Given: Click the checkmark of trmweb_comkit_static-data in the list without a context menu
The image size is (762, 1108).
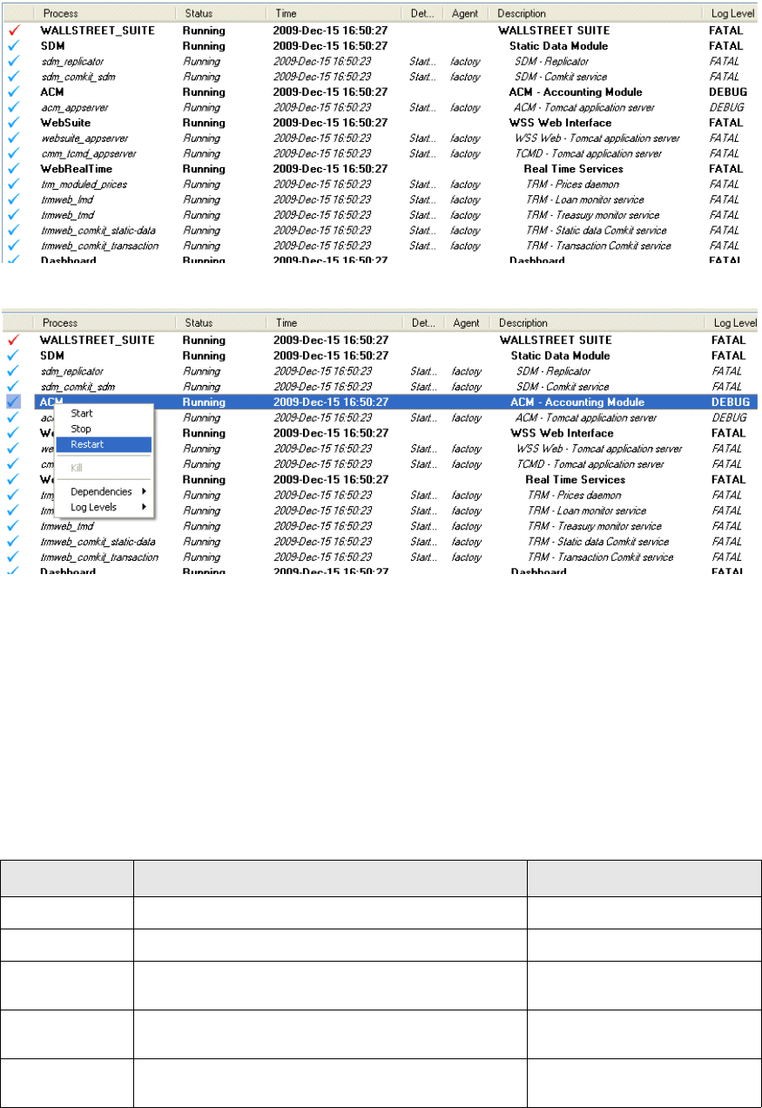Looking at the screenshot, I should [x=13, y=231].
